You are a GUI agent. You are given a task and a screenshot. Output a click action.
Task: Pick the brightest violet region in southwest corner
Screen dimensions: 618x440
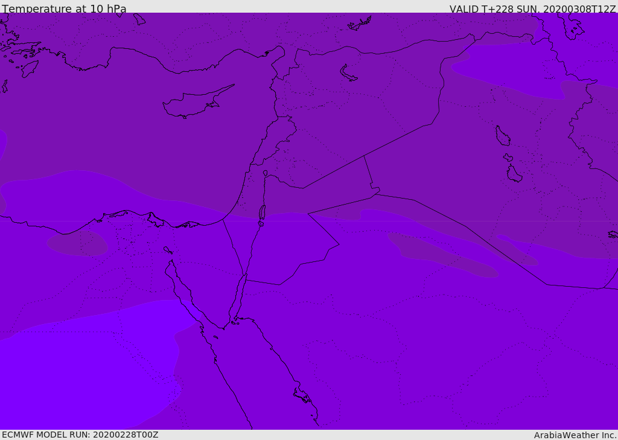click(78, 374)
